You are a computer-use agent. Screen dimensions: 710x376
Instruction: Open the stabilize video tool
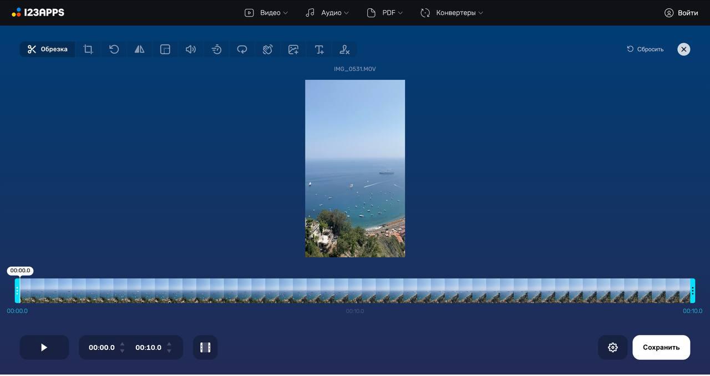[x=267, y=49]
